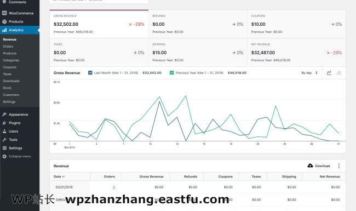Click the $32,487.00 net revenue value
Image resolution: width=356 pixels, height=211 pixels.
click(263, 53)
